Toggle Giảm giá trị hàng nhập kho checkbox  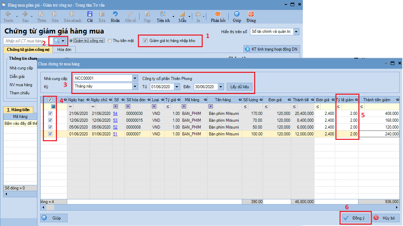145,41
